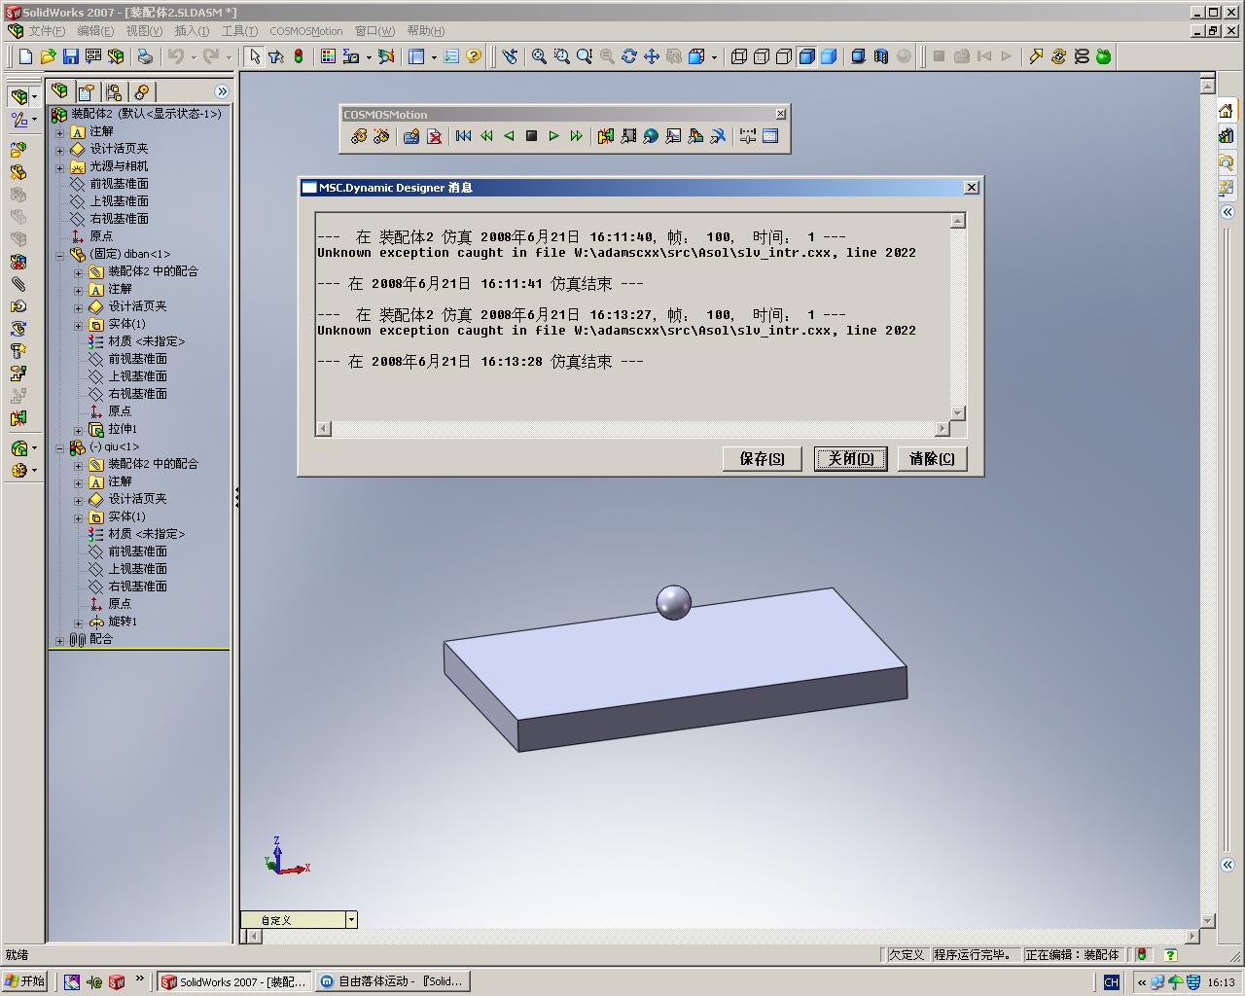Viewport: 1245px width, 996px height.
Task: Switch to Wireframe display style
Action: click(738, 56)
